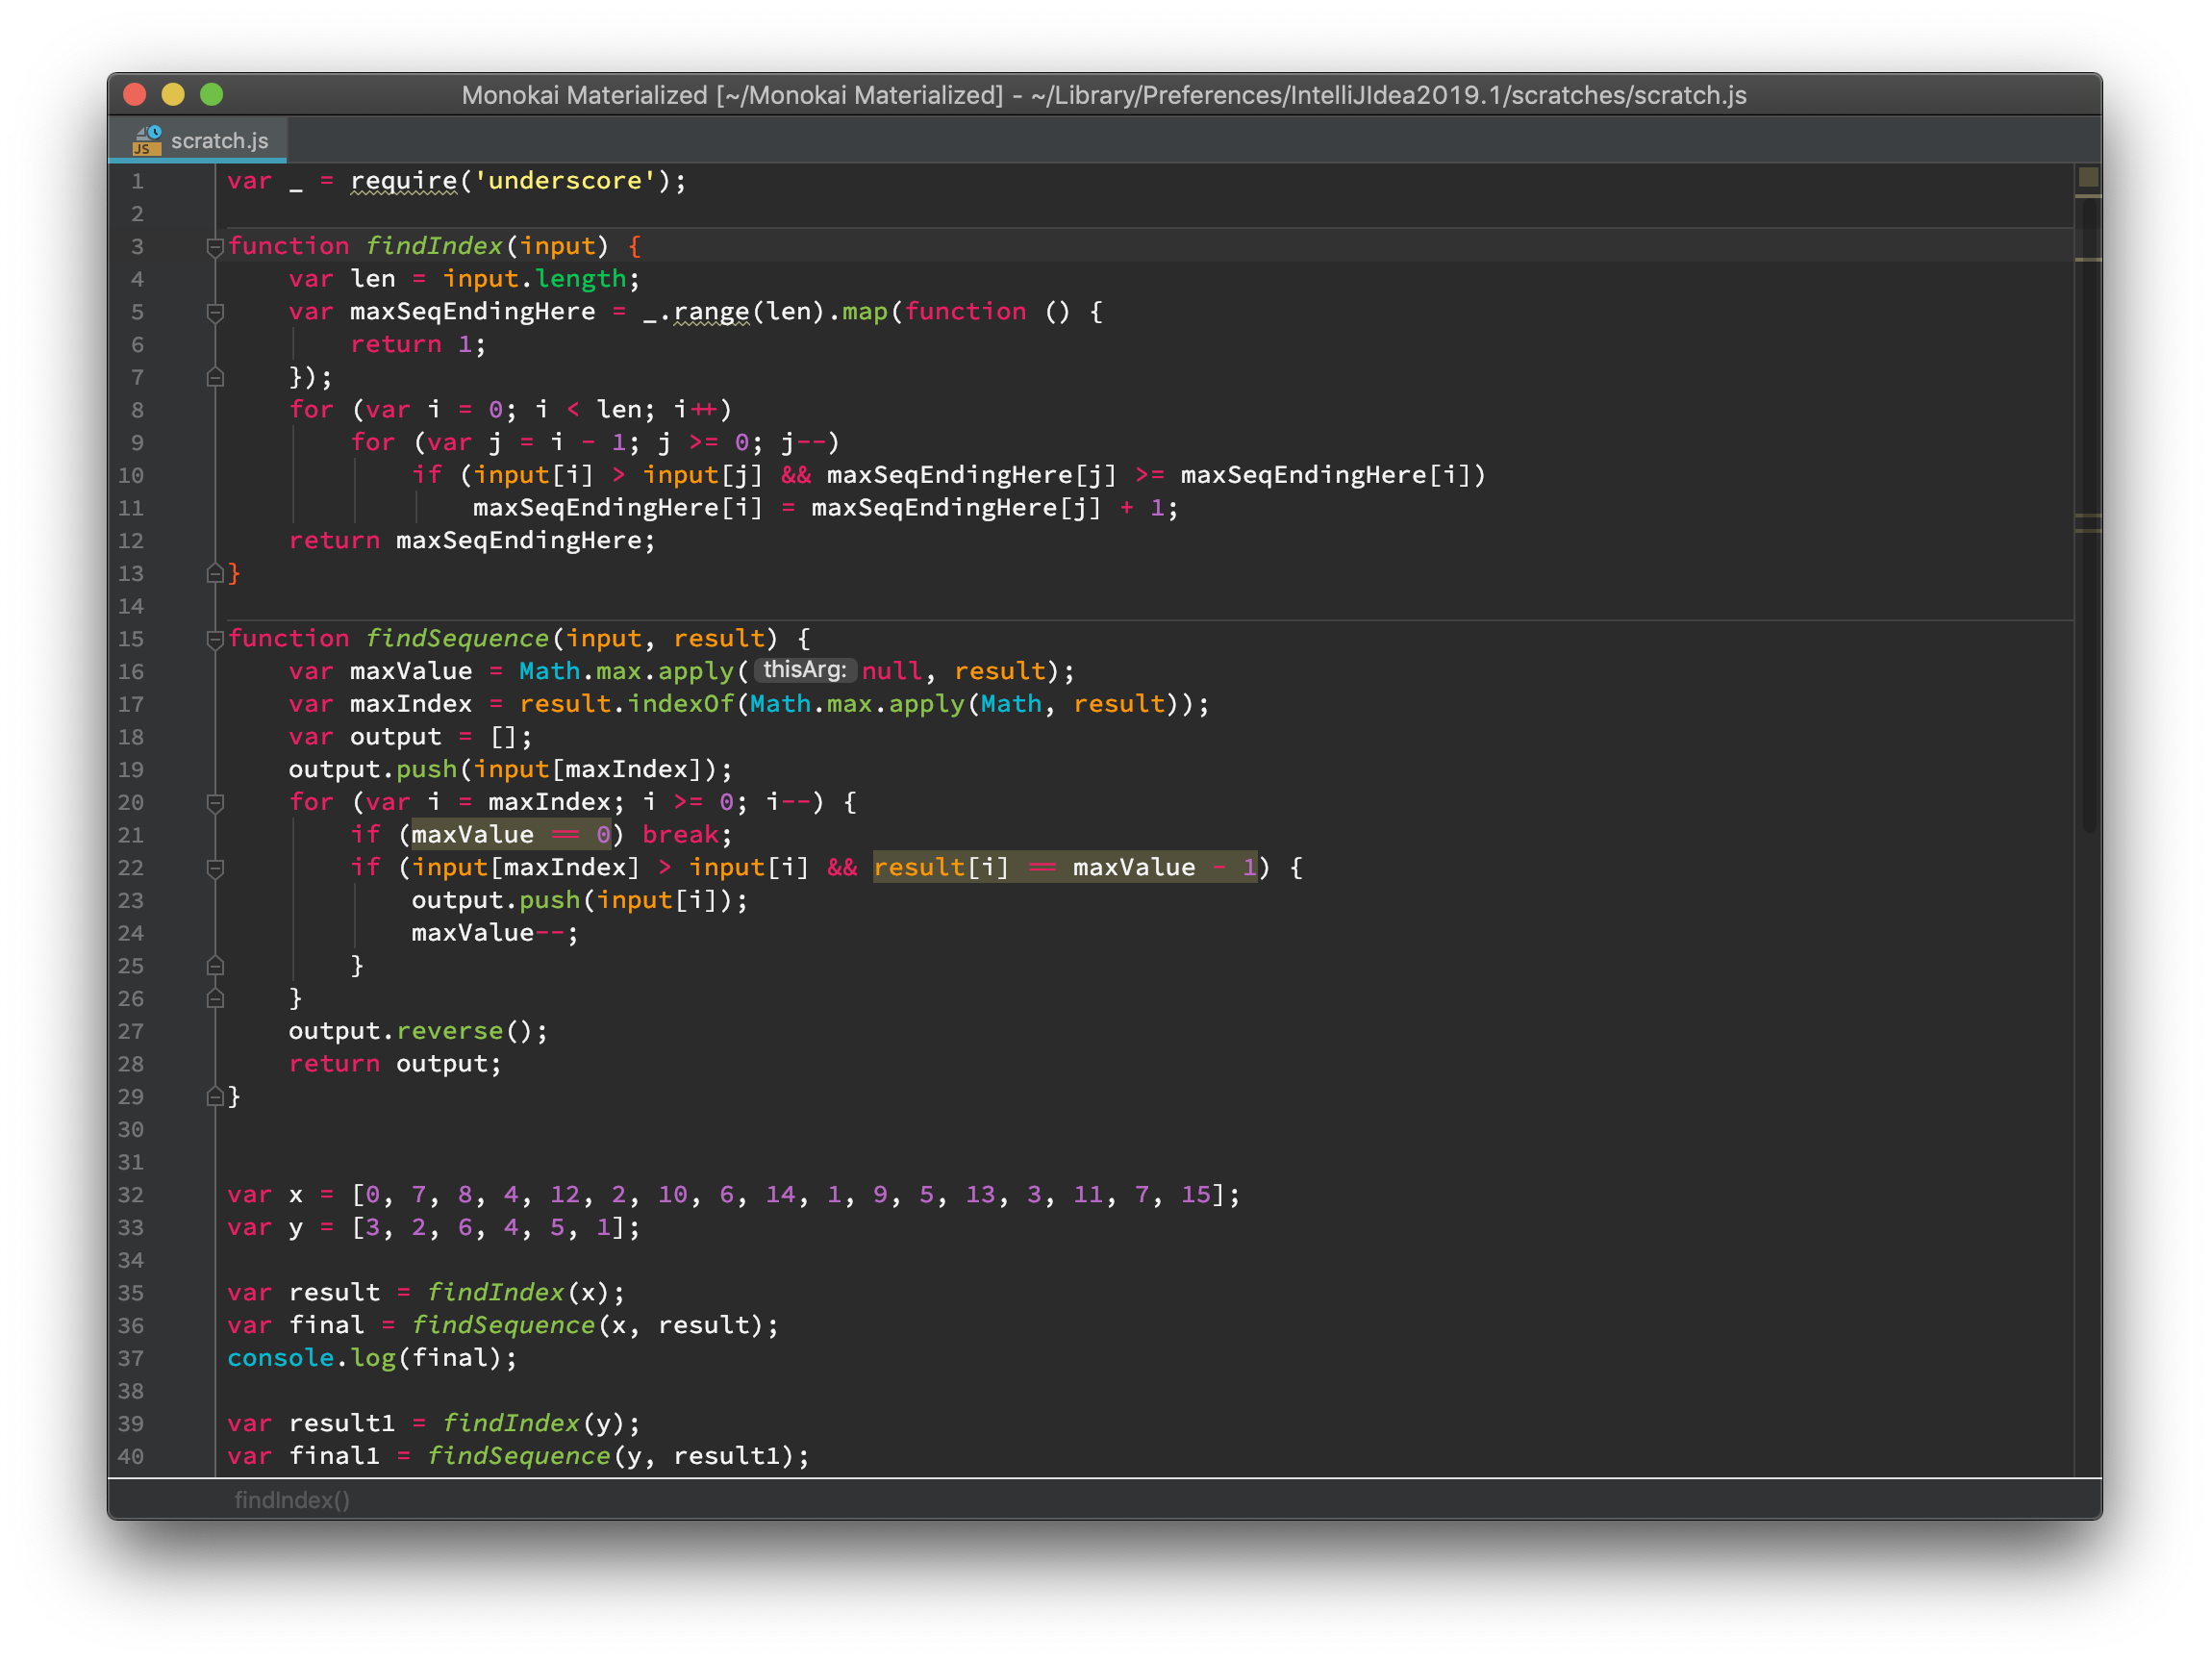Click fold end marker at line 29

(x=214, y=1096)
